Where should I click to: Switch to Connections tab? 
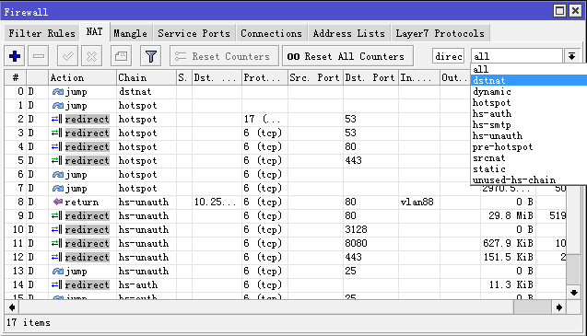[272, 33]
